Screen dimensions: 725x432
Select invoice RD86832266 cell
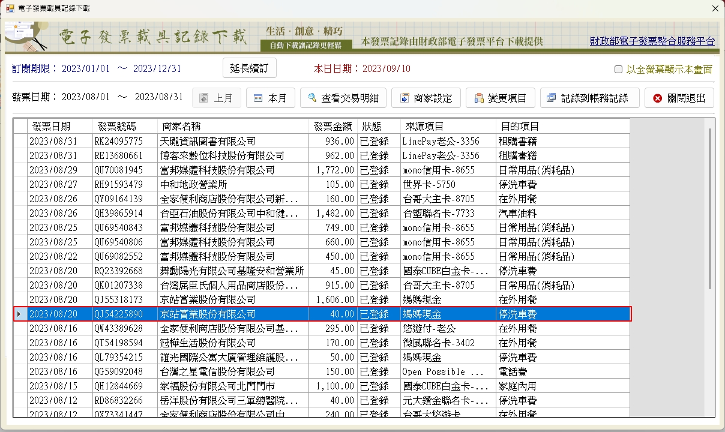coord(125,401)
